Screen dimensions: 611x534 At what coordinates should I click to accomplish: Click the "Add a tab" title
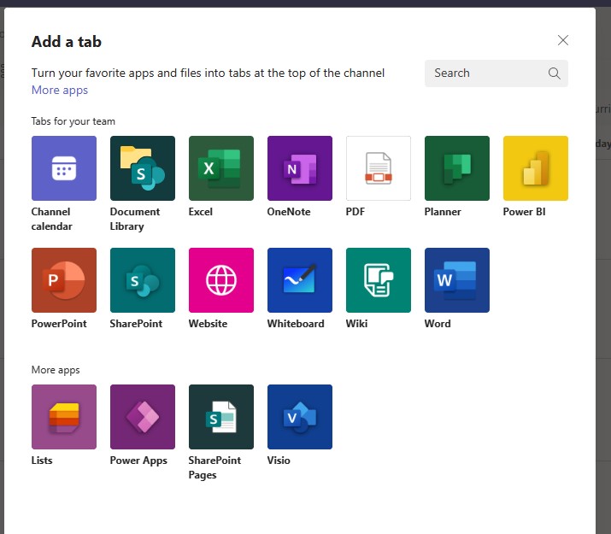pos(67,42)
